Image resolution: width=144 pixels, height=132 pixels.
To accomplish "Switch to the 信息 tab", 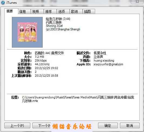I will click(x=24, y=12).
